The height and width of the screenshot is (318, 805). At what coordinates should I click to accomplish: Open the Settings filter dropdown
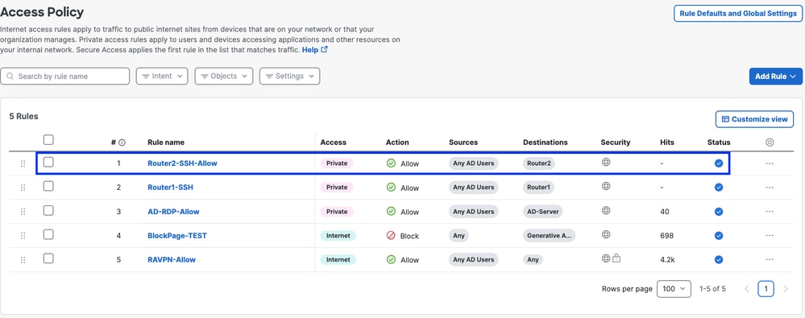(289, 76)
